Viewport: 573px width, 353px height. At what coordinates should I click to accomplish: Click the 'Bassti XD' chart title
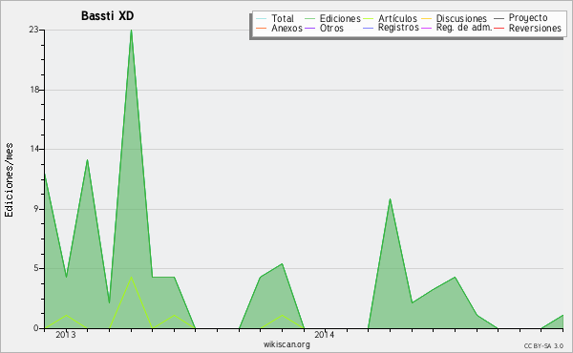(107, 16)
